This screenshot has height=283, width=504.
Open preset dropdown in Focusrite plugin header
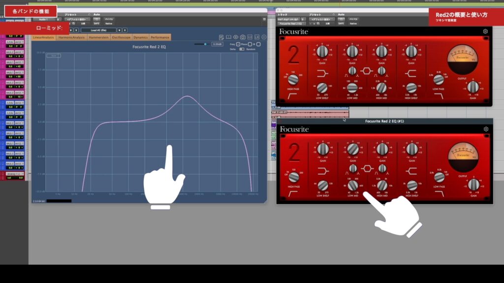(322, 19)
